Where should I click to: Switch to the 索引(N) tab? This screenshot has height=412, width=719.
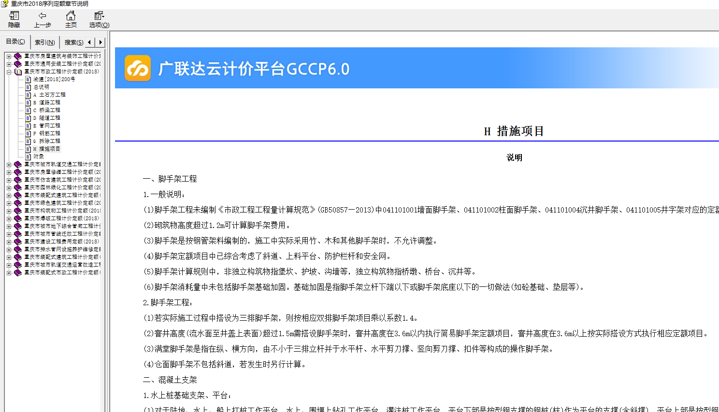click(x=45, y=43)
